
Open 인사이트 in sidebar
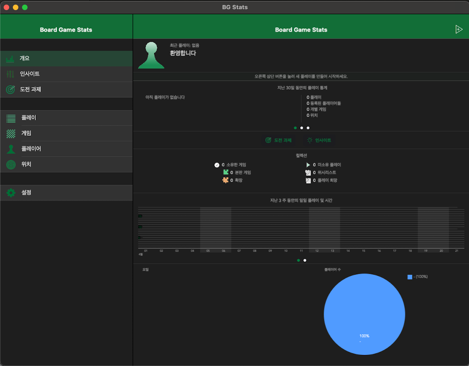click(67, 74)
